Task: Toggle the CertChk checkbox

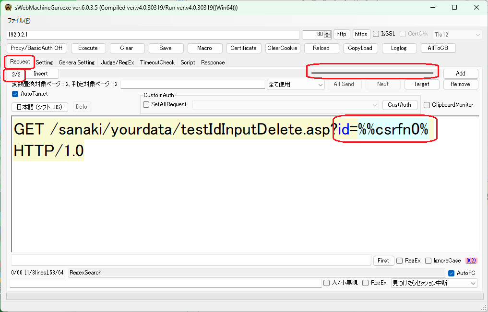Action: pyautogui.click(x=403, y=34)
